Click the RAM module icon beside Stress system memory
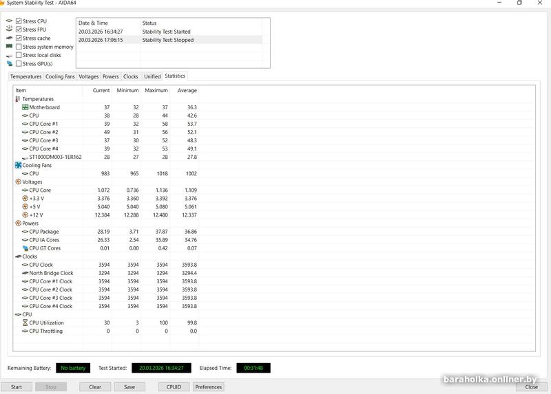Image resolution: width=551 pixels, height=394 pixels. point(10,46)
